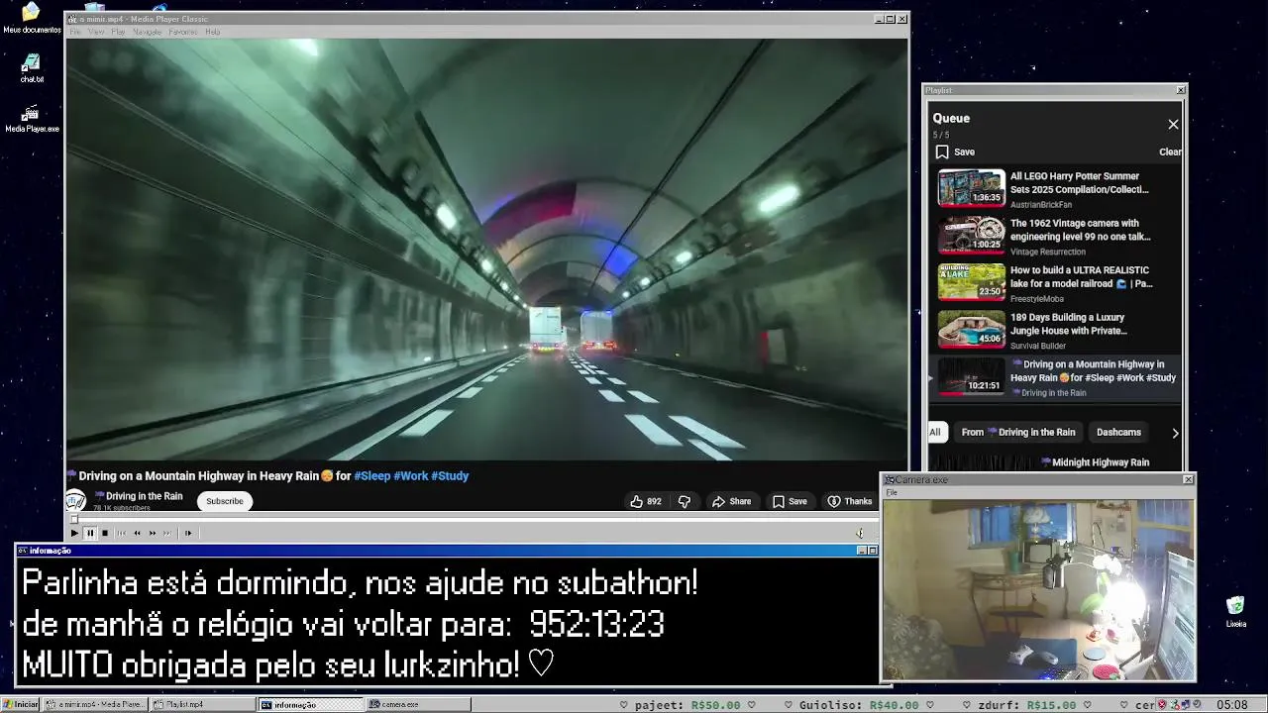Click the #Sleep hashtag in the title
The image size is (1268, 713).
tap(372, 476)
